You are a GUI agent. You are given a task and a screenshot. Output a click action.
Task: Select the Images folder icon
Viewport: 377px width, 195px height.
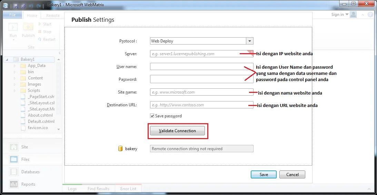pyautogui.click(x=23, y=85)
